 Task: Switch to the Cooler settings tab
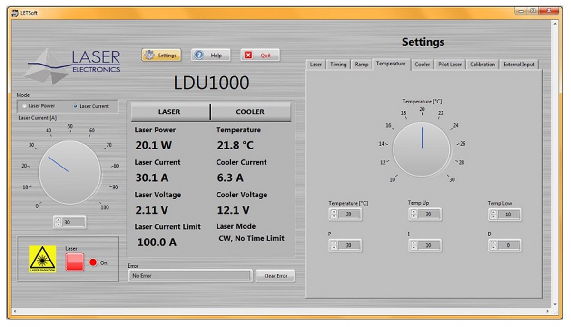[422, 65]
